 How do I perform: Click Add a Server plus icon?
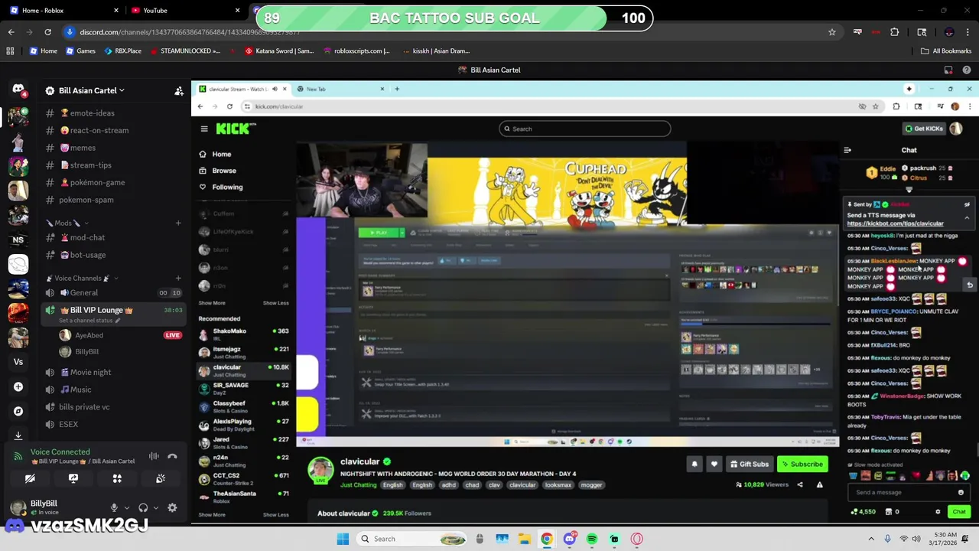coord(18,387)
